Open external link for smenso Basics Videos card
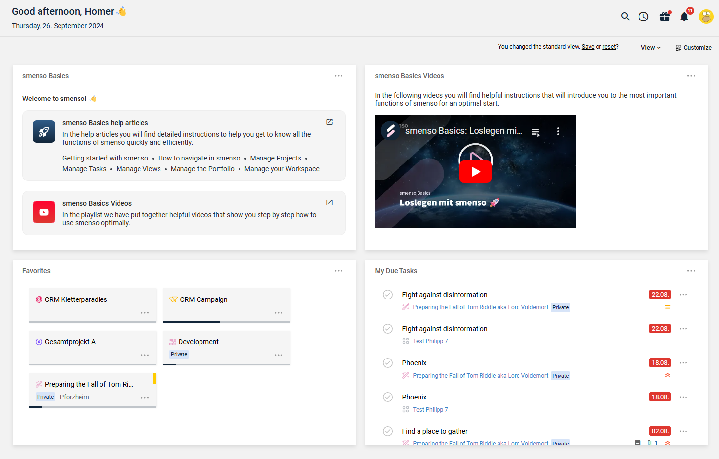The height and width of the screenshot is (459, 719). [x=329, y=202]
